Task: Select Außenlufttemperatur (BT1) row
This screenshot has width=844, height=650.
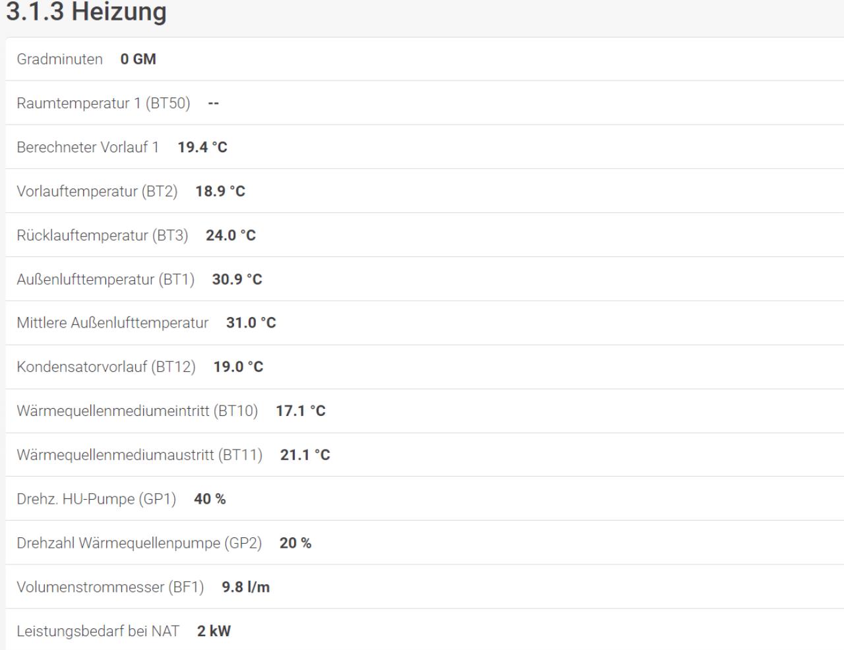Action: tap(425, 279)
